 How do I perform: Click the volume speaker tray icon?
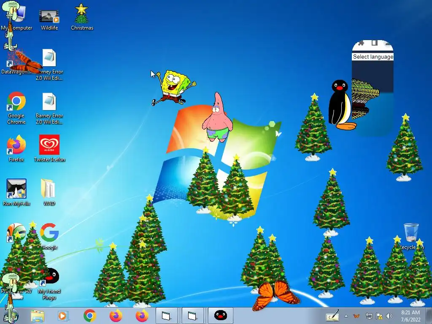coord(389,316)
